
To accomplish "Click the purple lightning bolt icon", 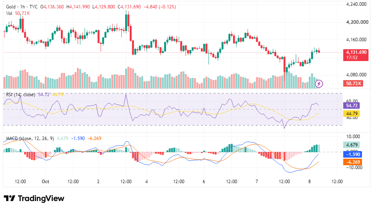I will click(x=319, y=84).
